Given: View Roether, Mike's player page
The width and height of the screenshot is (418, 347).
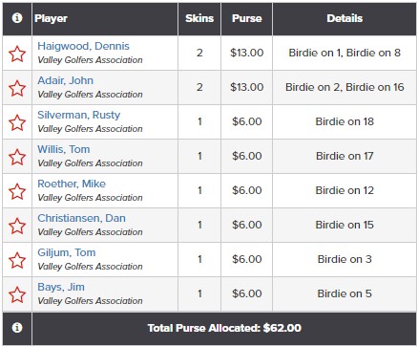Looking at the screenshot, I should click(x=72, y=184).
